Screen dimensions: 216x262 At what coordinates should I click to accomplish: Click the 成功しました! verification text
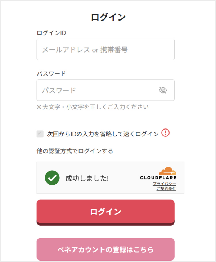pos(87,178)
